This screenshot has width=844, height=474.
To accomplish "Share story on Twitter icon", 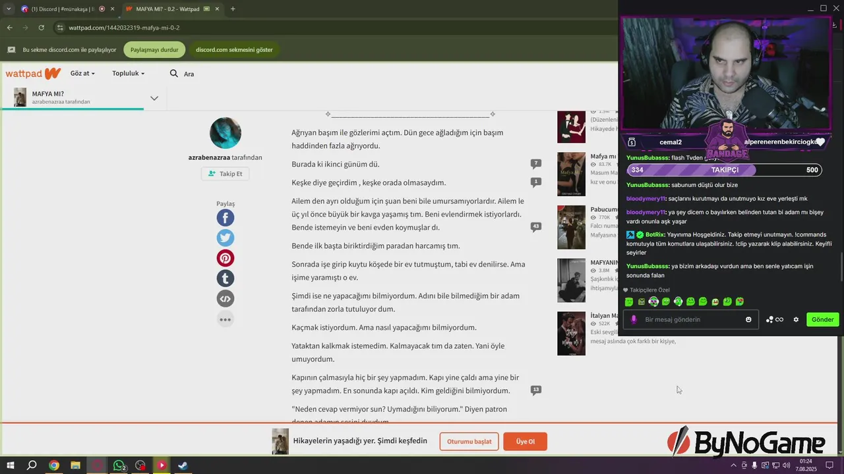I will 225,238.
